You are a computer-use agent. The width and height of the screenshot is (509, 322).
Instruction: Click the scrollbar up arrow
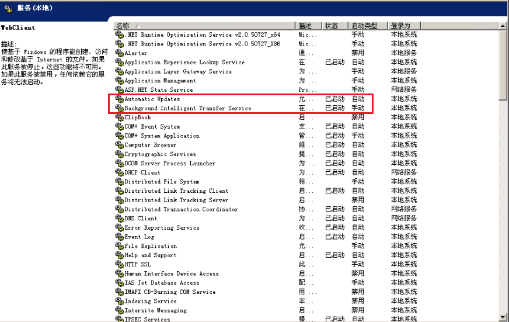pos(503,26)
